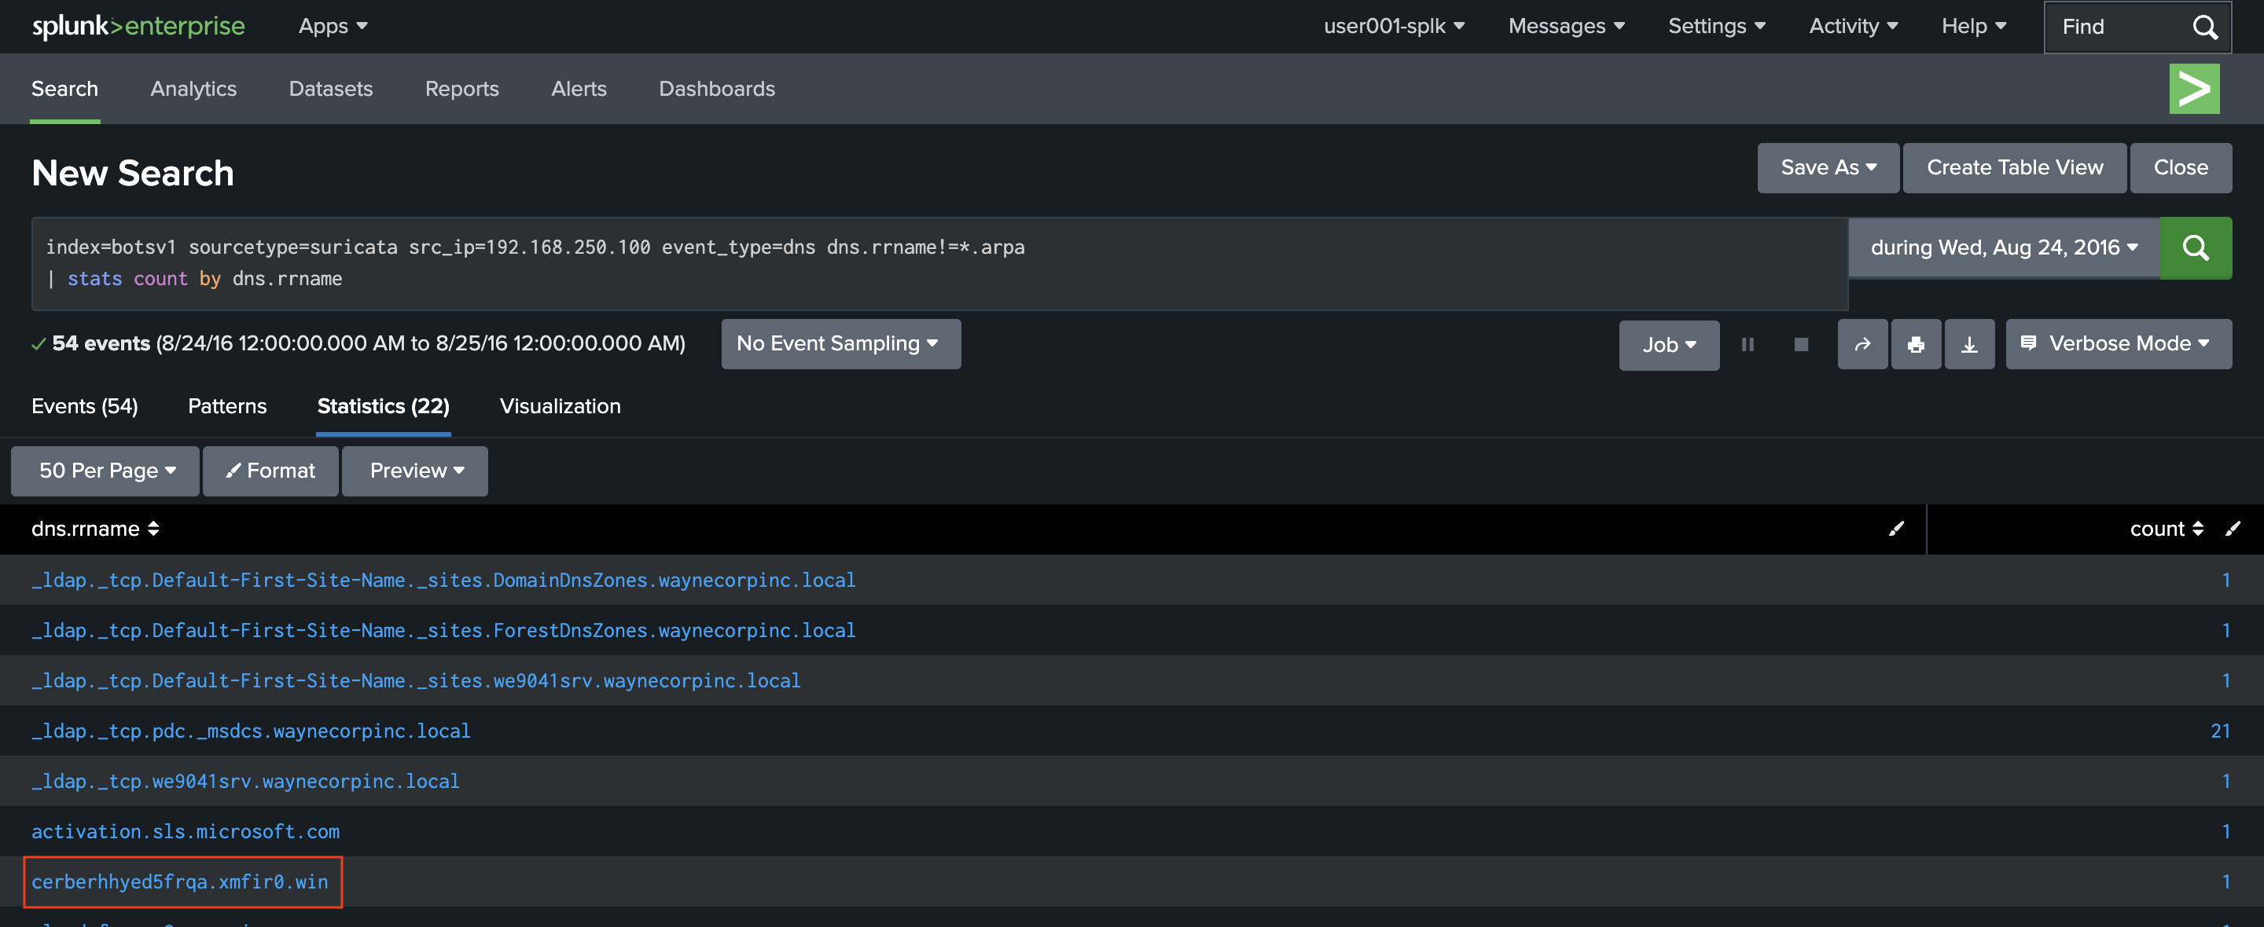Viewport: 2264px width, 927px height.
Task: Click the Splunk enterprise logo
Action: point(139,27)
